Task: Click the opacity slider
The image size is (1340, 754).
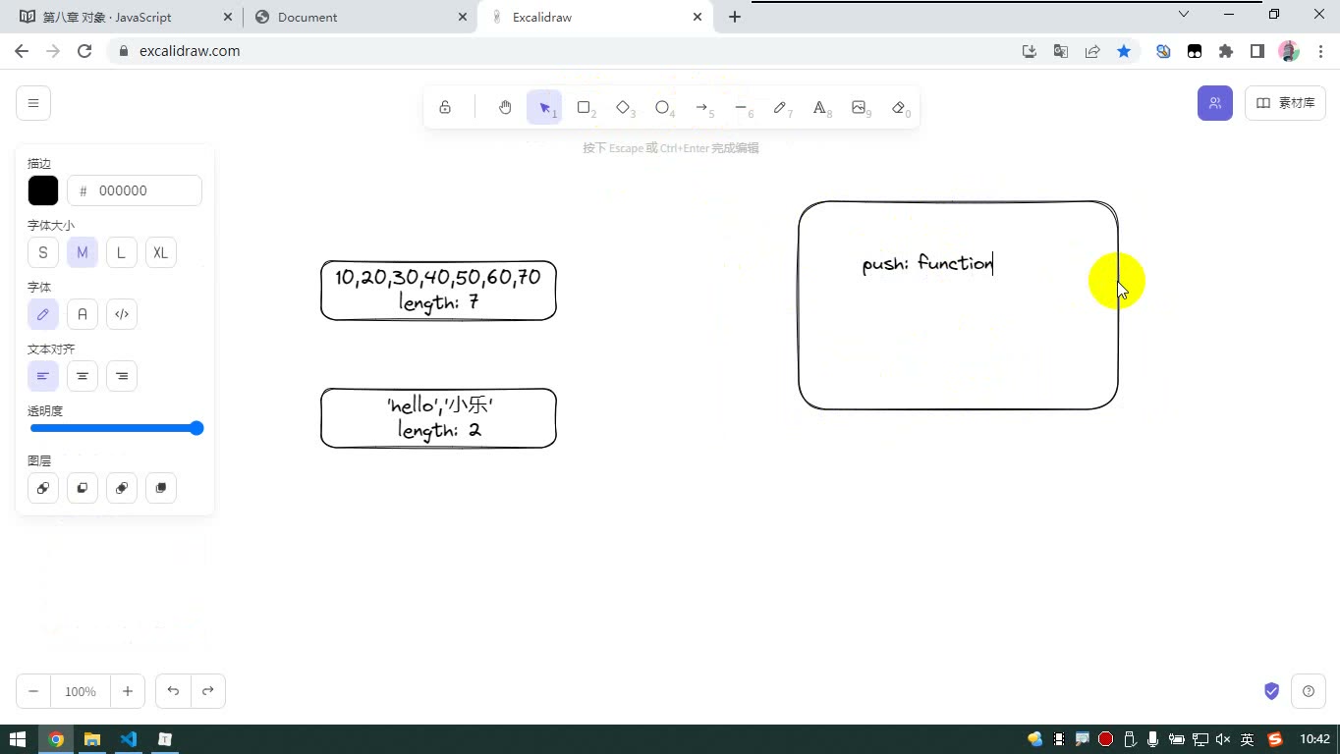Action: (116, 428)
